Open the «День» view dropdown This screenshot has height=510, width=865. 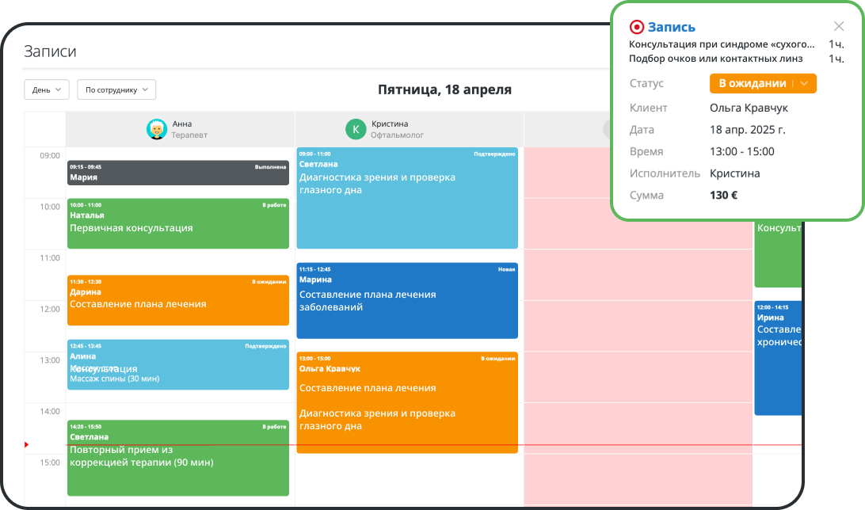pyautogui.click(x=45, y=89)
